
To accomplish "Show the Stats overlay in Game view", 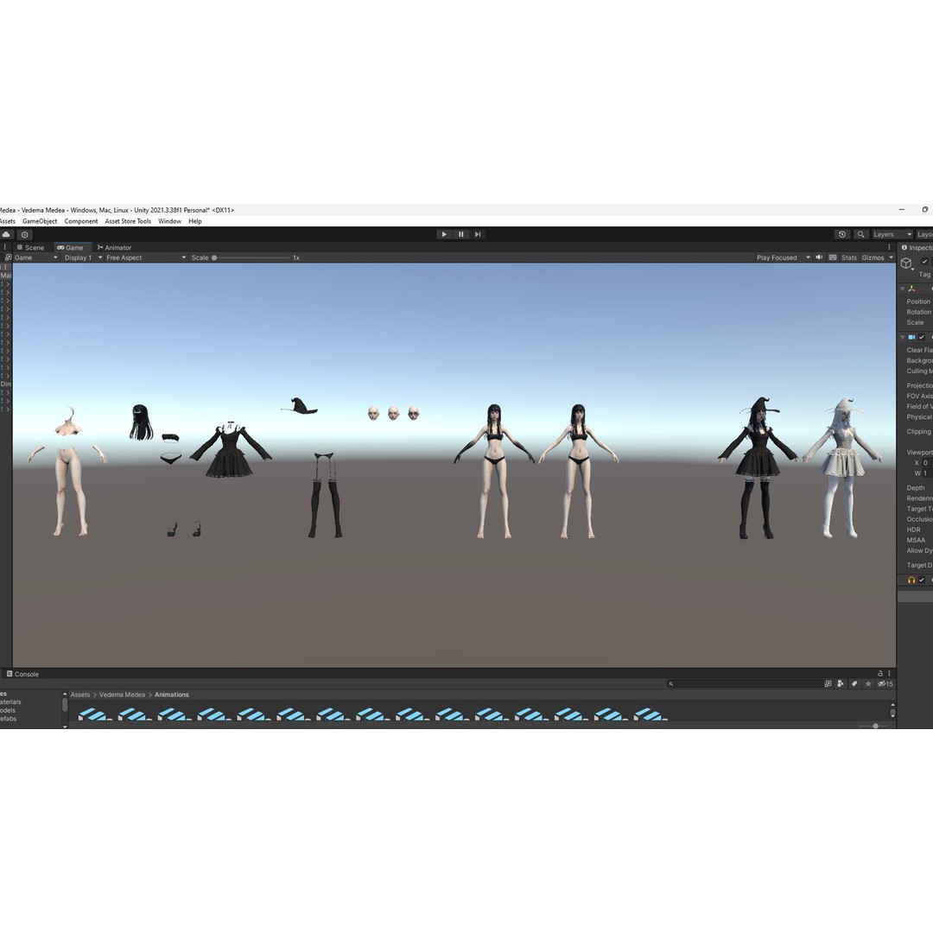I will (848, 257).
